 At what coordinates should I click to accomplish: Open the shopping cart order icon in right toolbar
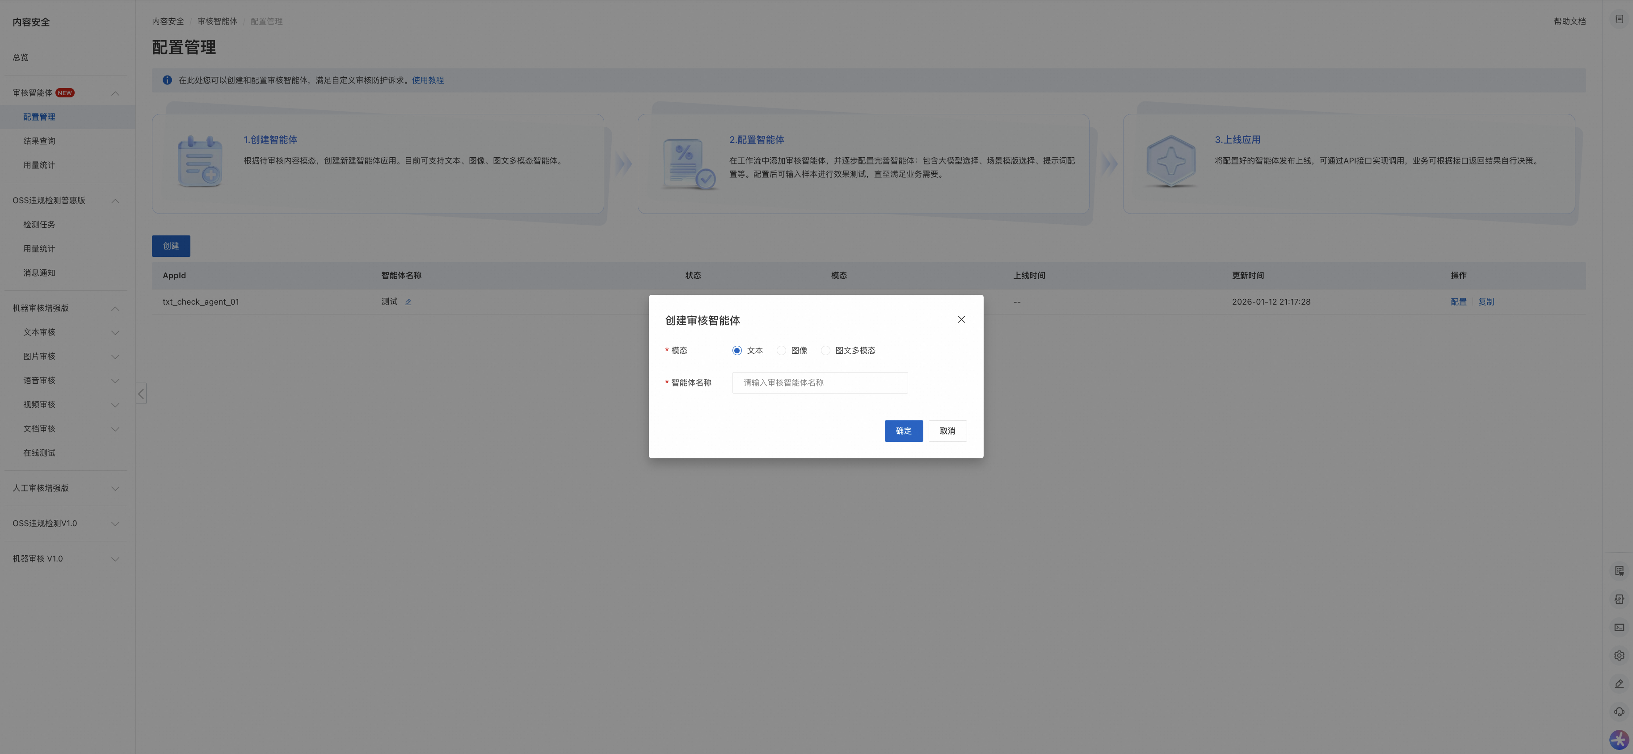pos(1619,571)
